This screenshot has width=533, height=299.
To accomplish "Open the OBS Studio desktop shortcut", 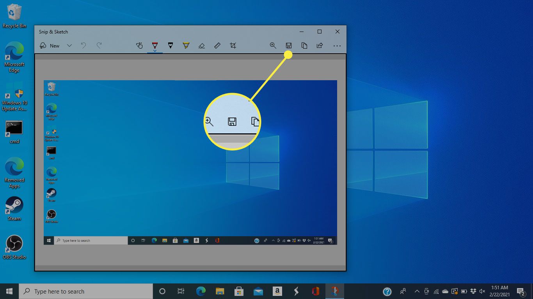I will point(14,247).
